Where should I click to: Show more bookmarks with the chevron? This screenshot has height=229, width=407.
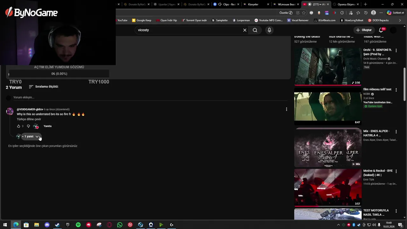point(400,20)
